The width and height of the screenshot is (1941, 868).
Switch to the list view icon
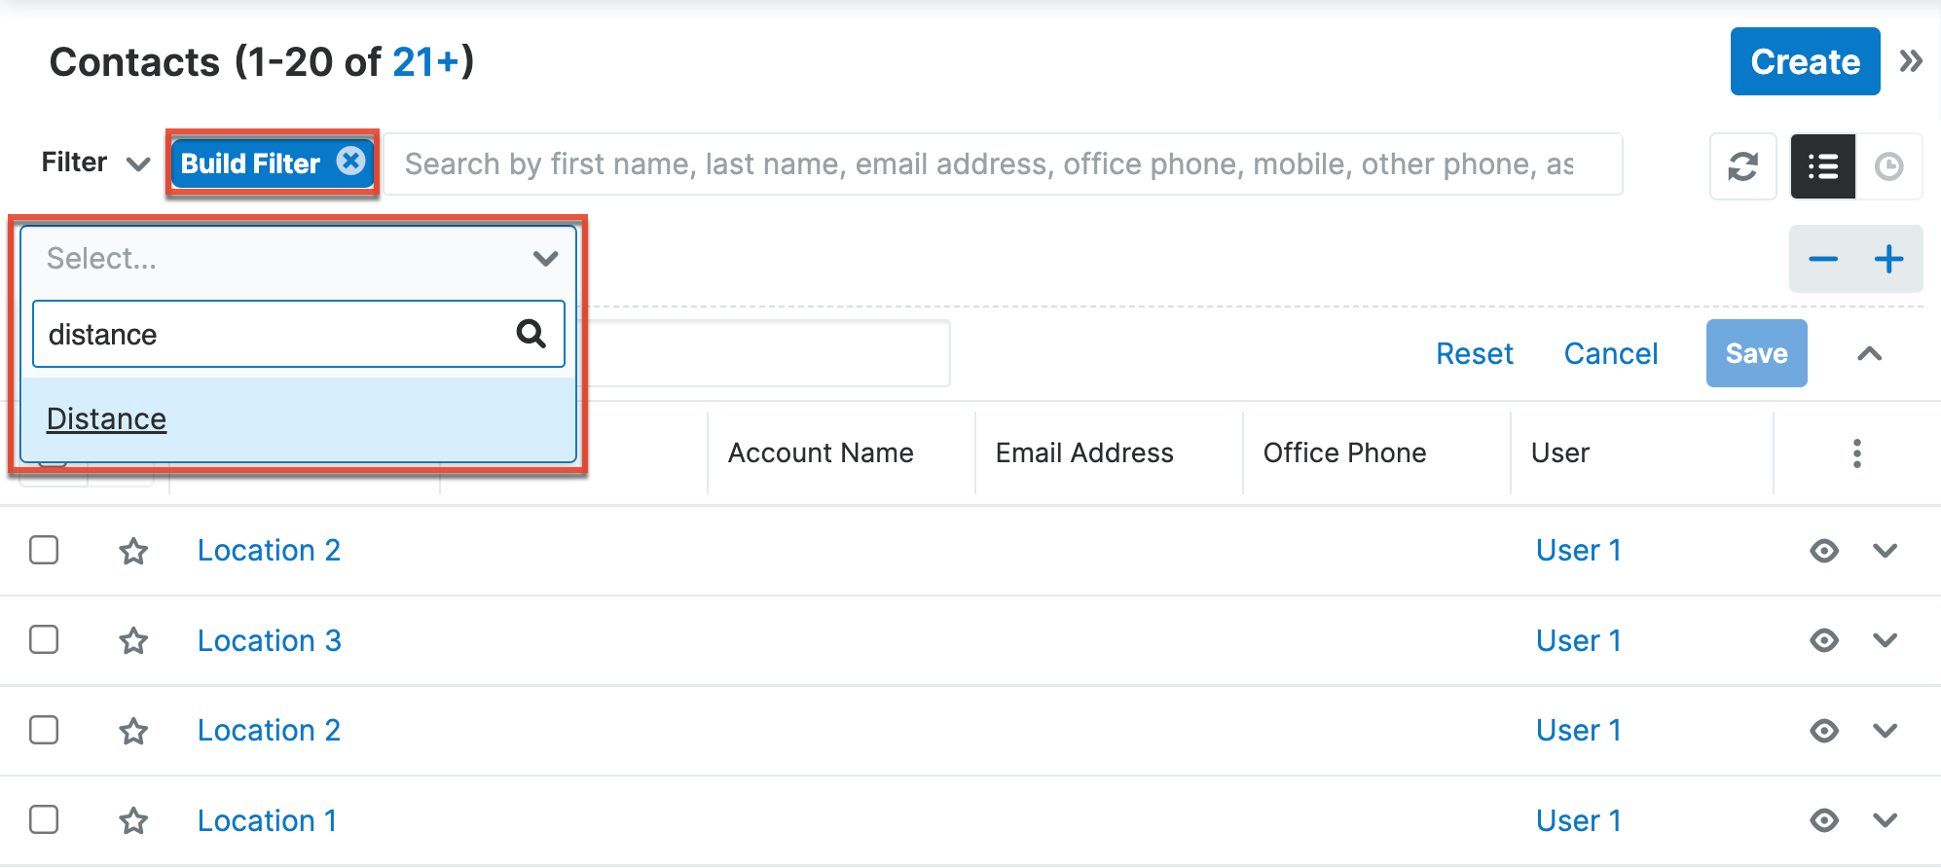click(x=1822, y=166)
